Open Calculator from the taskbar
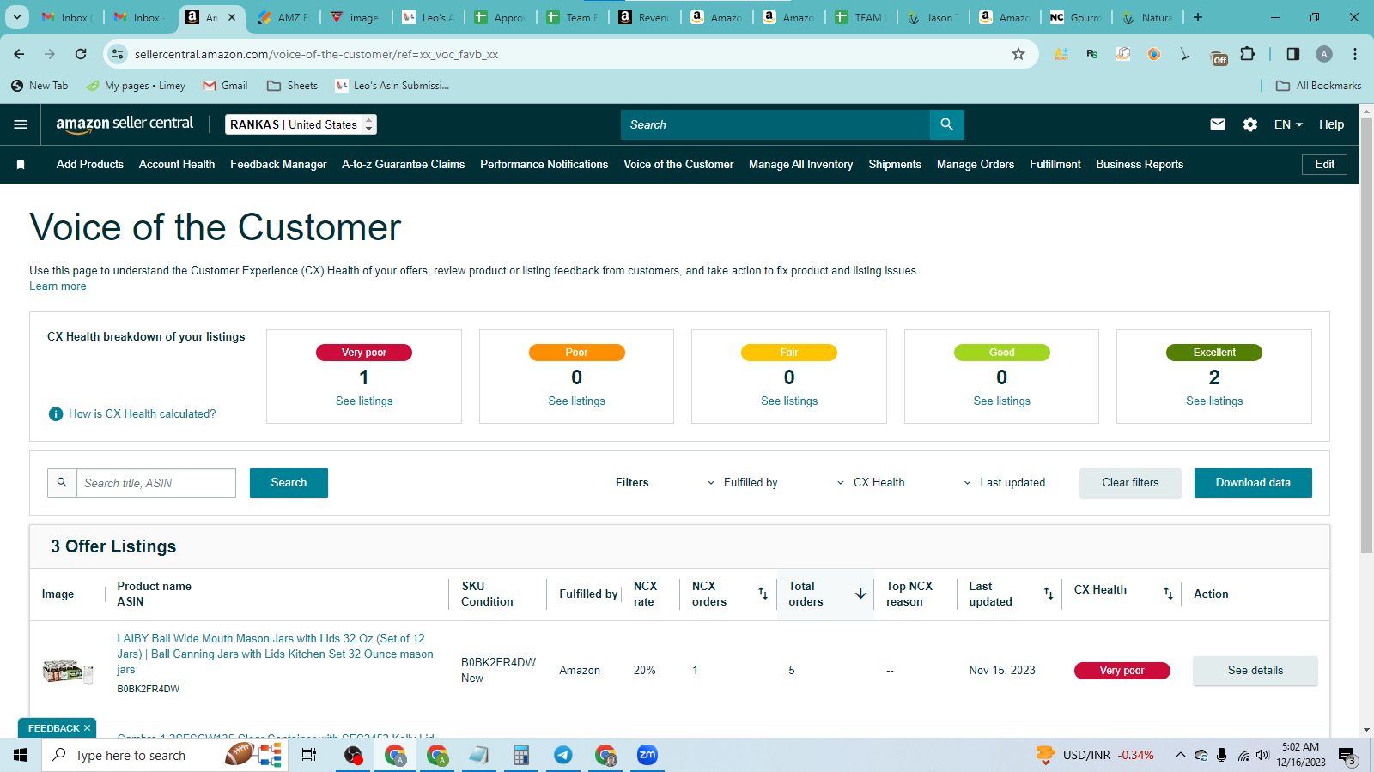The height and width of the screenshot is (772, 1374). tap(520, 755)
